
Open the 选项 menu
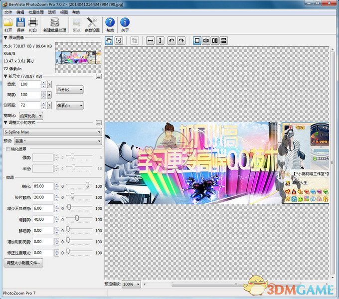(x=52, y=12)
